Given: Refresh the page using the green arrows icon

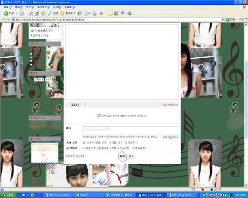Looking at the screenshot, I should 37,13.
